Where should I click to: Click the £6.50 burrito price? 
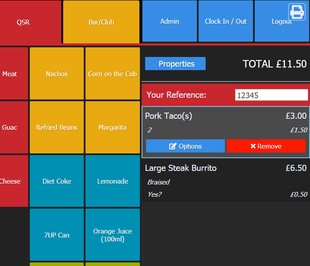pos(296,168)
